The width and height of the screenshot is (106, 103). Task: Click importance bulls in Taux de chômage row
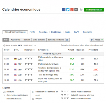point(29,75)
